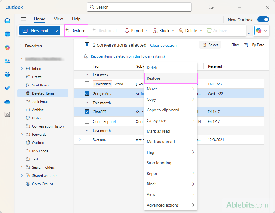Open To Do checkmark app
The image size is (275, 213).
(7, 88)
